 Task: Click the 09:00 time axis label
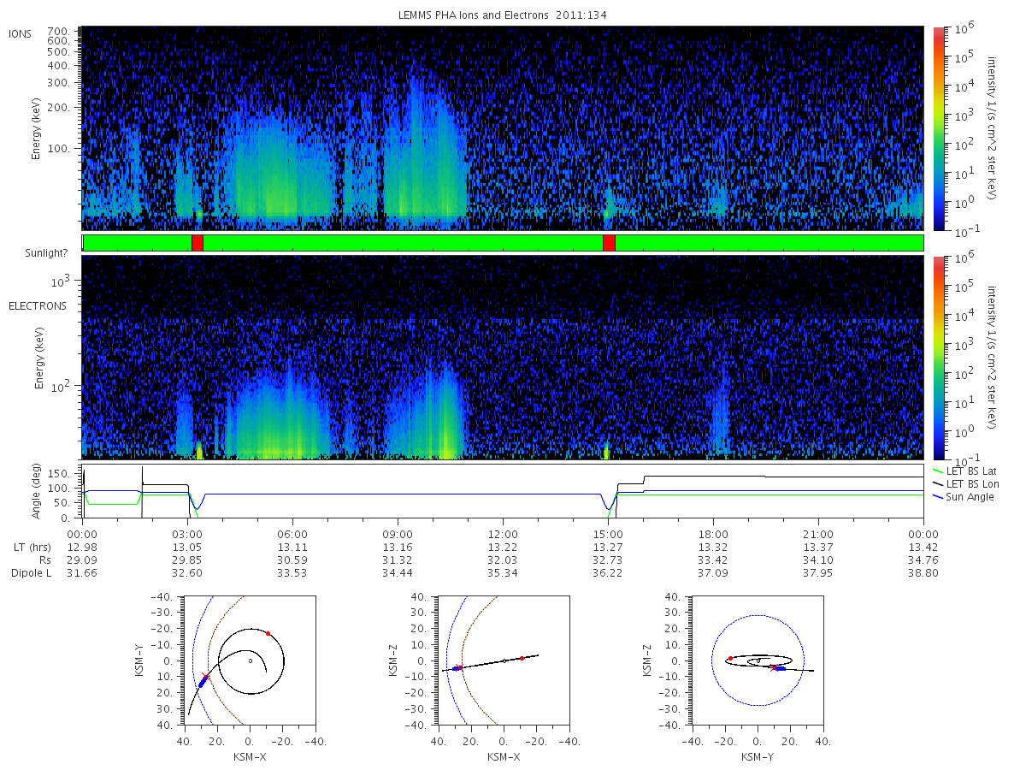(x=398, y=534)
